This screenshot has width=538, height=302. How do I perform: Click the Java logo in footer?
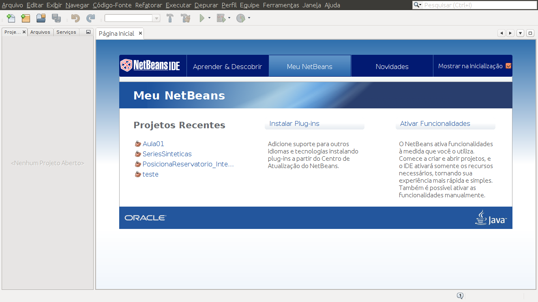coord(491,218)
